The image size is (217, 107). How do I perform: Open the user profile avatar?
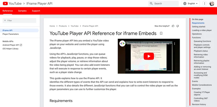[212, 3]
